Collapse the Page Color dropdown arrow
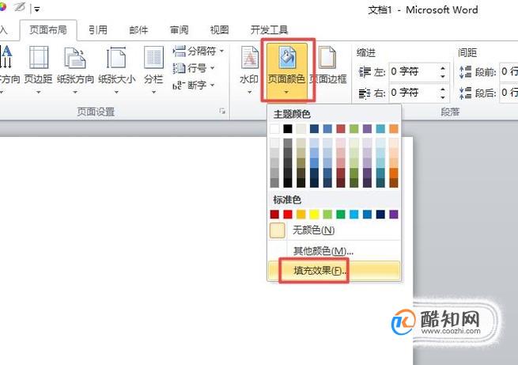The width and height of the screenshot is (518, 365). click(x=286, y=93)
